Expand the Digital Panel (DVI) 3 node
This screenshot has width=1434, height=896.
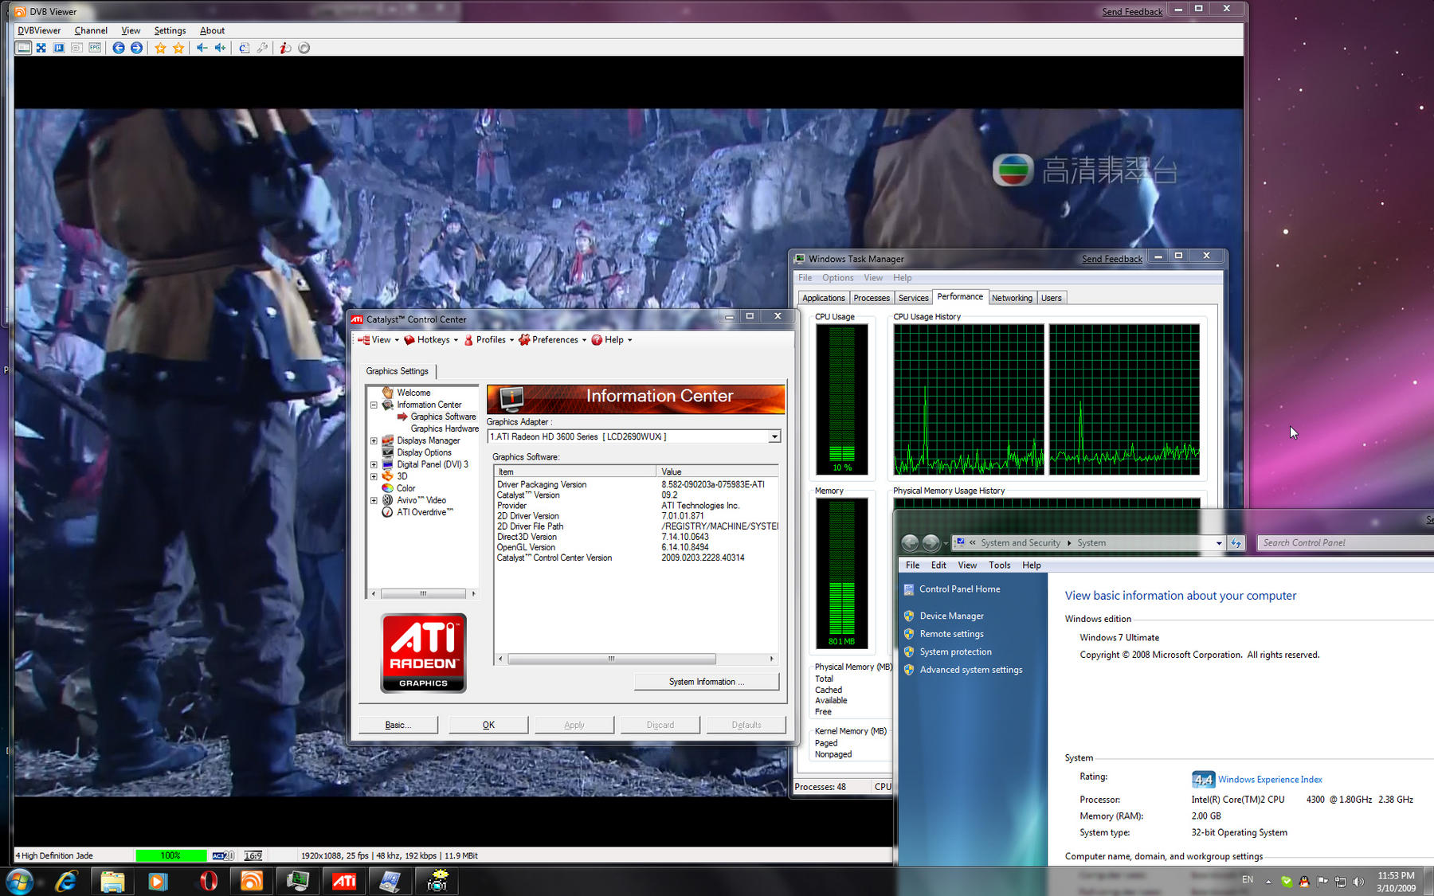[374, 464]
